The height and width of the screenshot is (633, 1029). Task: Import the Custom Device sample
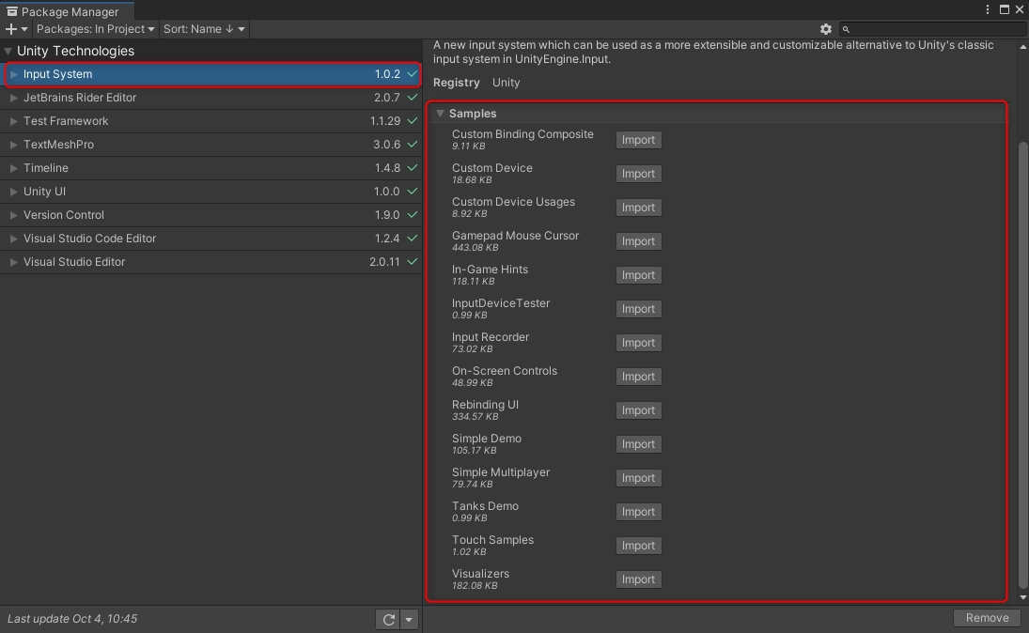click(638, 174)
